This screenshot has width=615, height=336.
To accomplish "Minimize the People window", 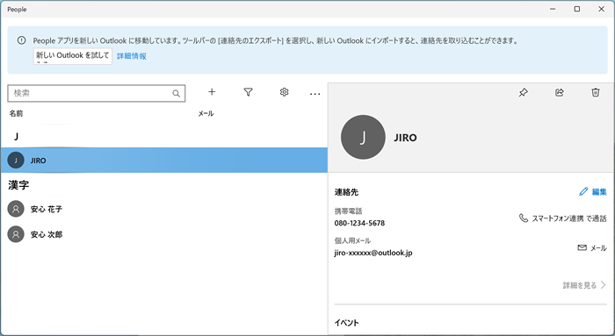I will point(553,9).
